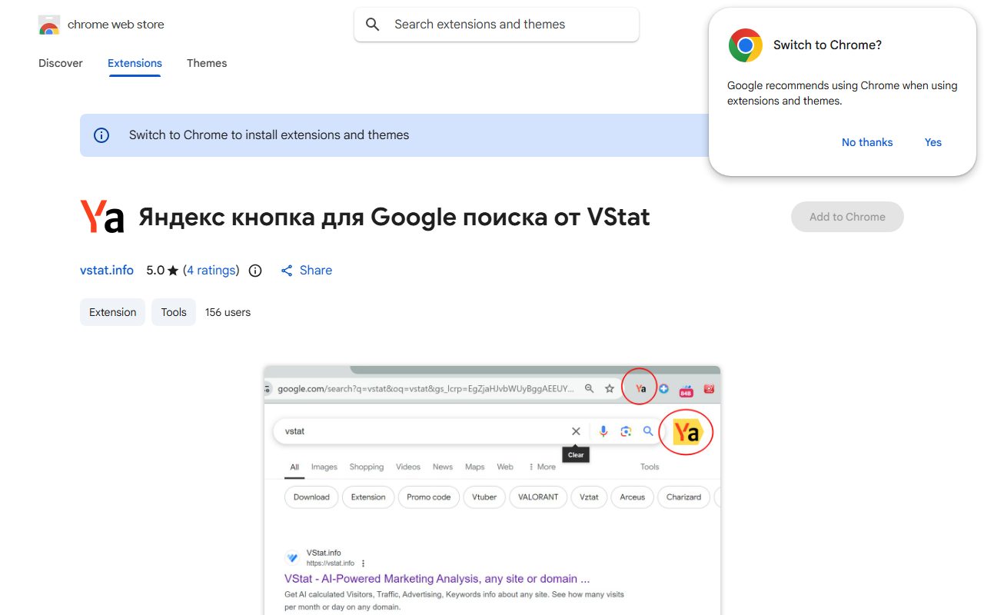
Task: Click the 156 users text
Action: (x=228, y=312)
